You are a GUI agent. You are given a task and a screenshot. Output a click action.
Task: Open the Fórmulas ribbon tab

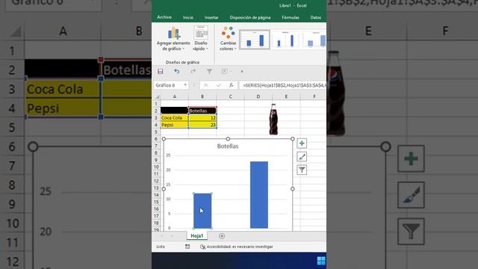point(291,18)
